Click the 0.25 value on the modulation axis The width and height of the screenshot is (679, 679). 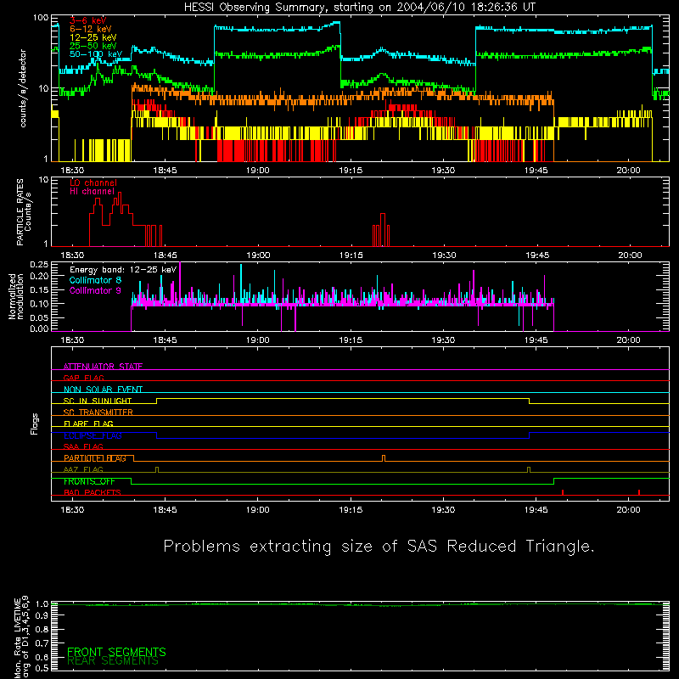coord(39,264)
